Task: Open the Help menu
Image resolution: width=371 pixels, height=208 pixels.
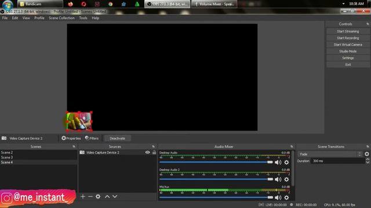Action: (x=95, y=18)
